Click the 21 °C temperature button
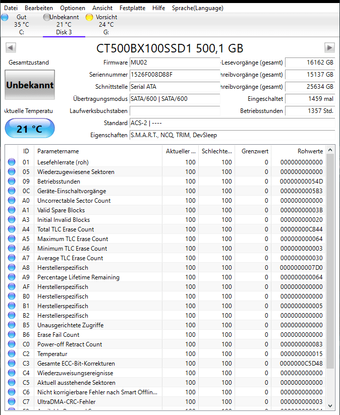The height and width of the screenshot is (415, 340). pos(30,129)
